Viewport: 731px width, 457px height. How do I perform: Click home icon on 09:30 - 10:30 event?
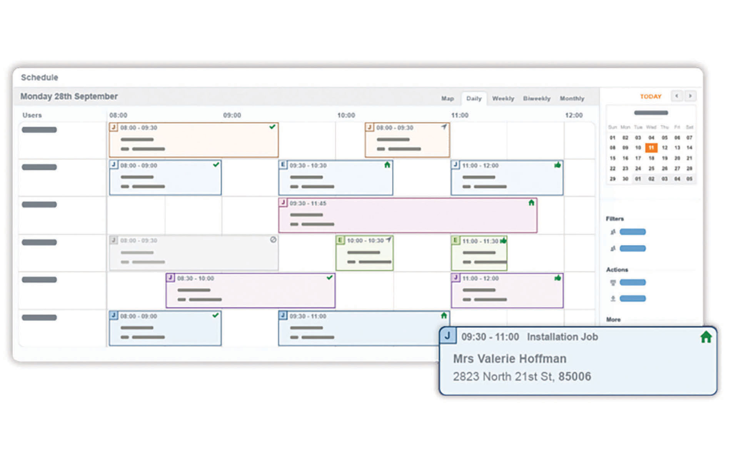tap(387, 165)
